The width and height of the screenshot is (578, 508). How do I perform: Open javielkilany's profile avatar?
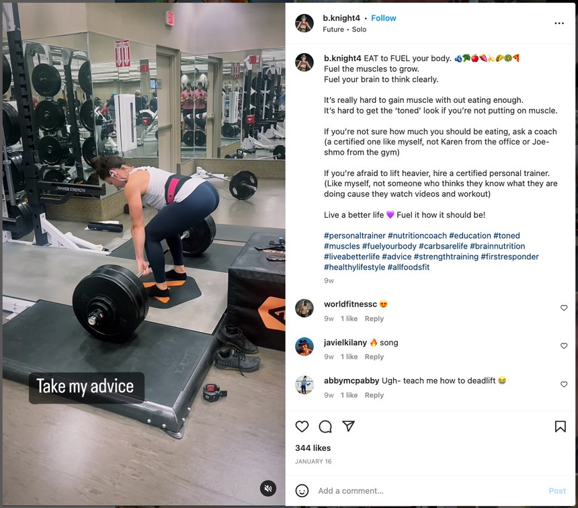pos(304,347)
